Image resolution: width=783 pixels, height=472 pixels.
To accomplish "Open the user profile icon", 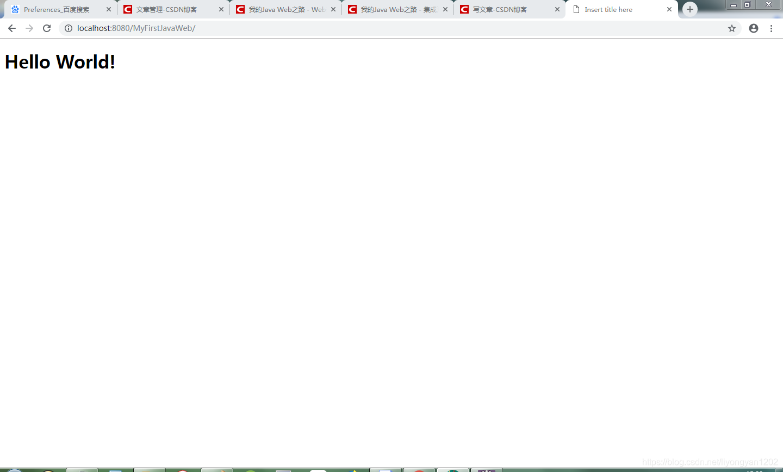I will [x=754, y=28].
